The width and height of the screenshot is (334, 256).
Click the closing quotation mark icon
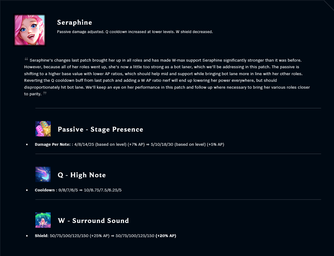[x=45, y=93]
